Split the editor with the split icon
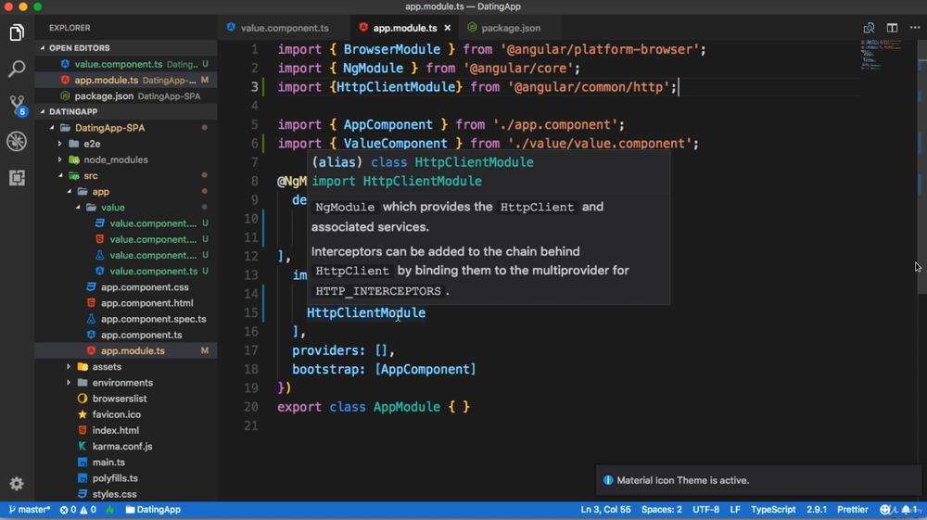The height and width of the screenshot is (520, 927). (892, 28)
